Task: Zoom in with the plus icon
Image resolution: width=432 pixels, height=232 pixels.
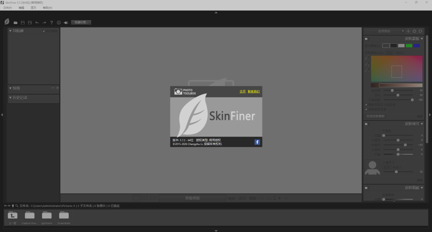Action: [279, 198]
